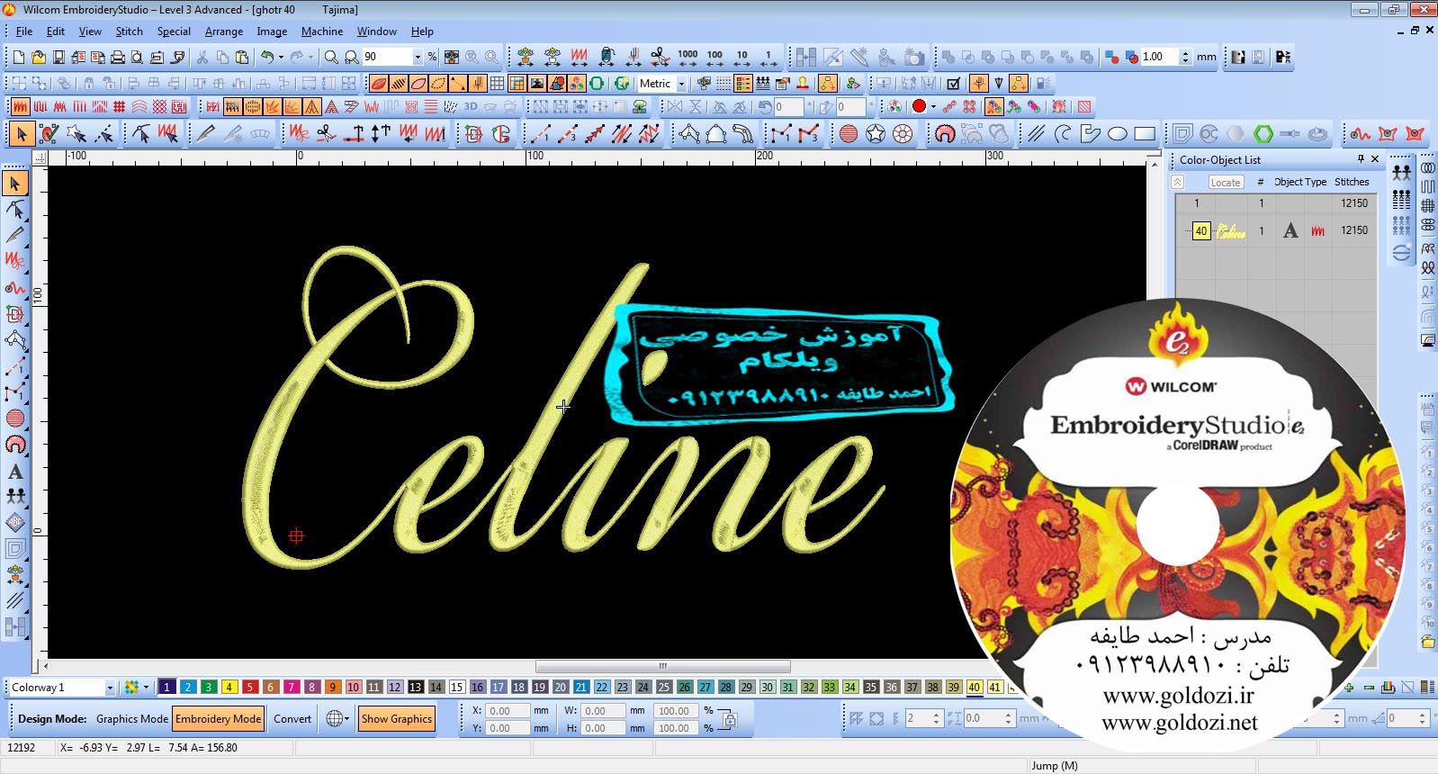
Task: Expand the Colorway 1 dropdown
Action: (110, 688)
